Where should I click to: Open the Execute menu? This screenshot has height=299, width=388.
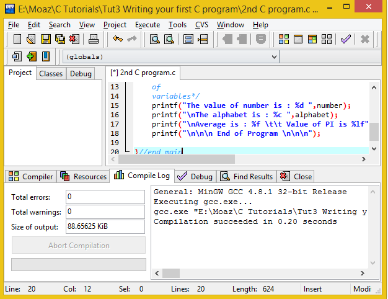(x=148, y=25)
